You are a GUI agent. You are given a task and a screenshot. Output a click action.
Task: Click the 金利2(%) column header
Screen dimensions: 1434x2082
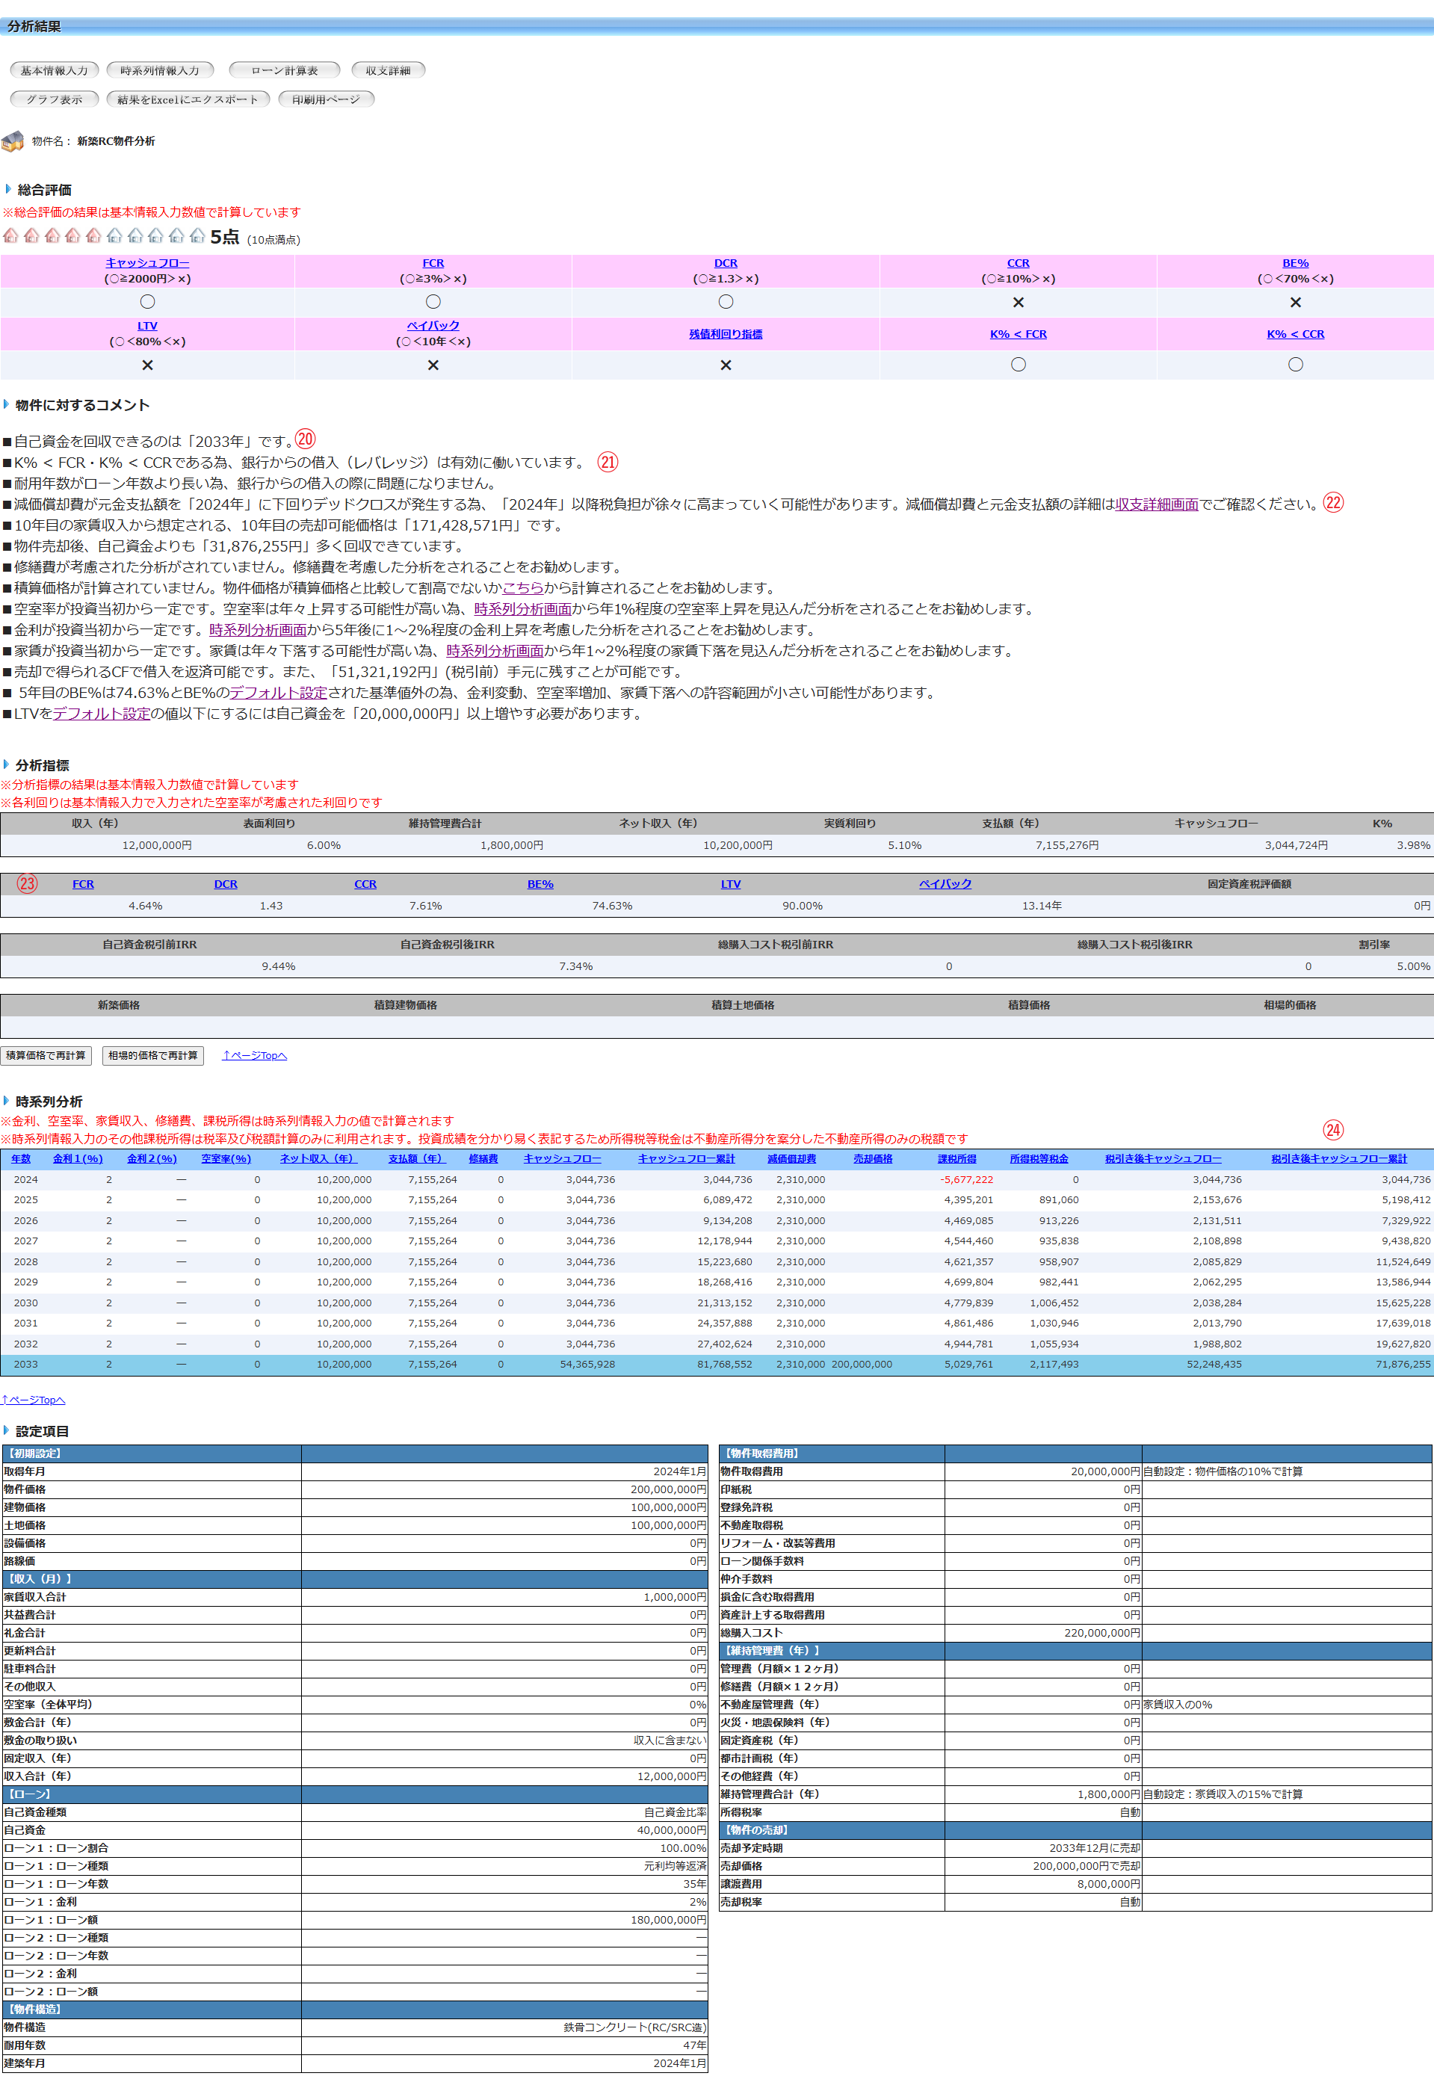(x=152, y=1159)
